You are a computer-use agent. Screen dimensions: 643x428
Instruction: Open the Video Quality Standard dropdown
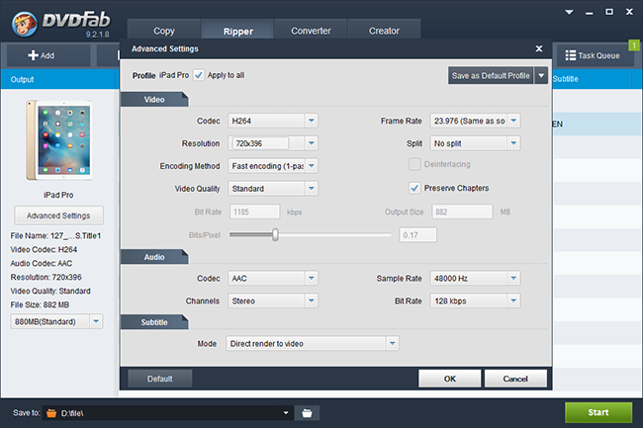(x=312, y=189)
